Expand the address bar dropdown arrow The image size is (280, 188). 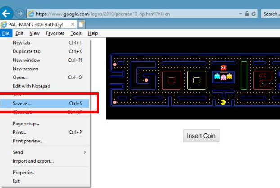point(240,14)
